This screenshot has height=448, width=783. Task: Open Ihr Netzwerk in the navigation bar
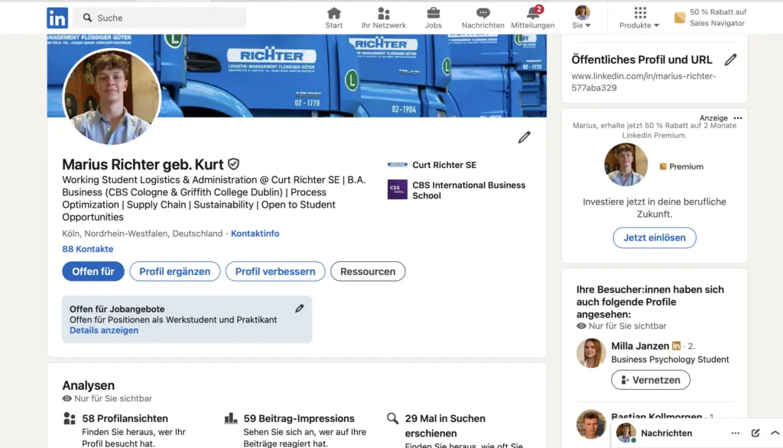pos(384,18)
